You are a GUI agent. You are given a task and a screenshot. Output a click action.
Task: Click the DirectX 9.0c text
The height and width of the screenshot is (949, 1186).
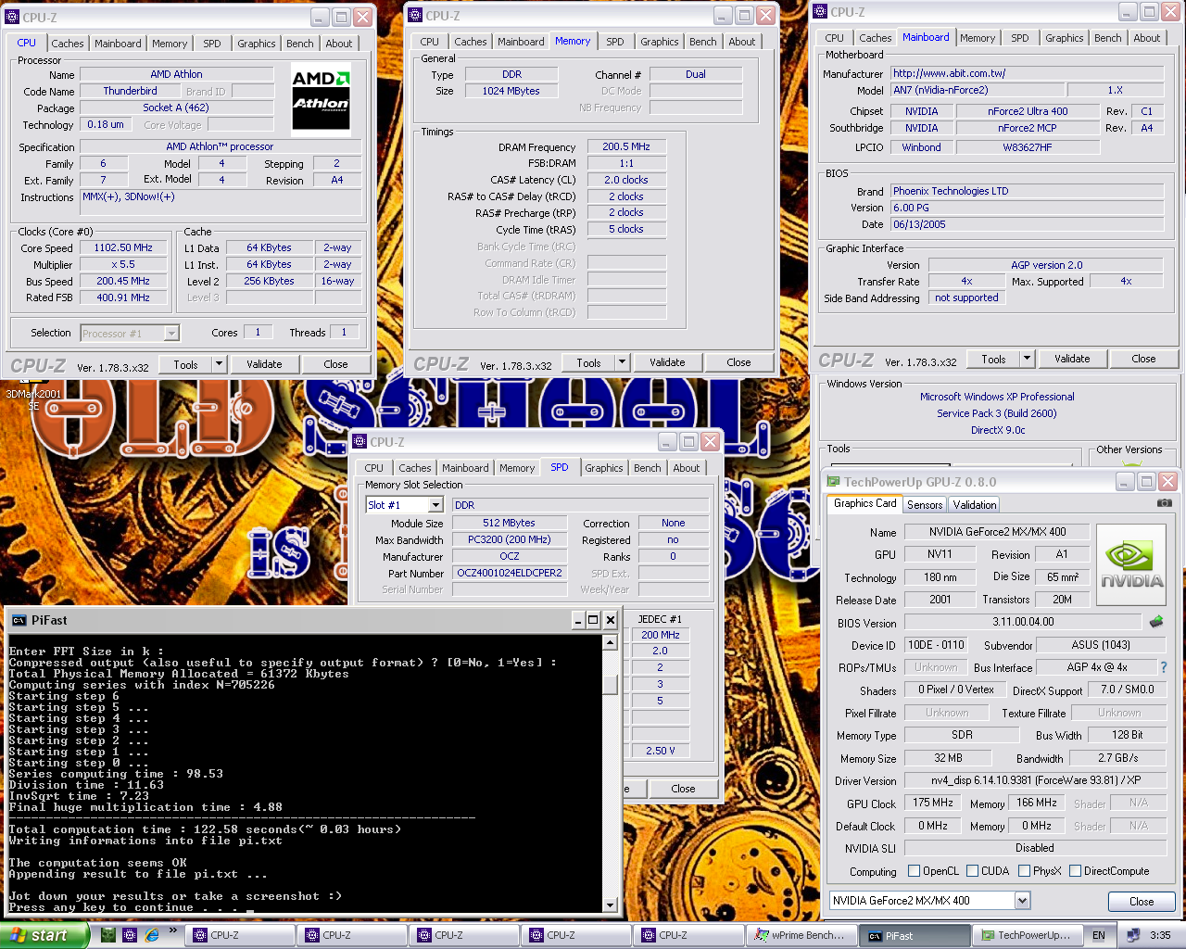[998, 430]
